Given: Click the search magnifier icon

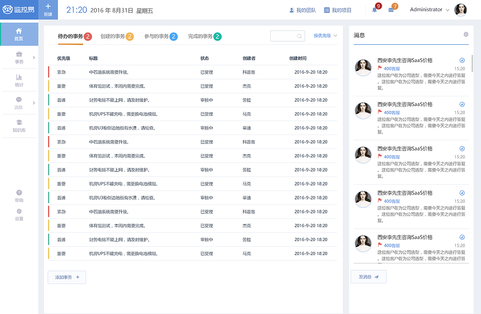Looking at the screenshot, I should [299, 36].
